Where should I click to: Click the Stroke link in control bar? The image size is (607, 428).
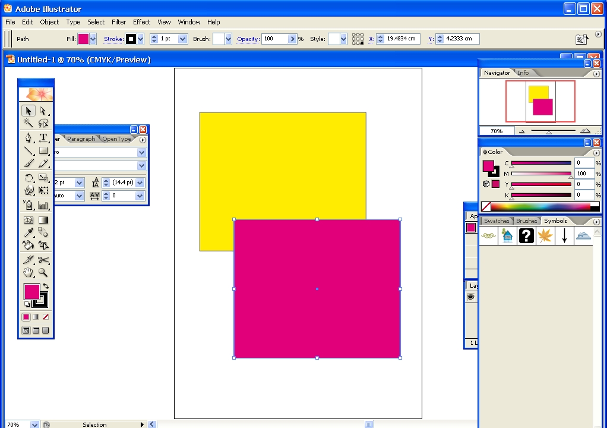(113, 39)
